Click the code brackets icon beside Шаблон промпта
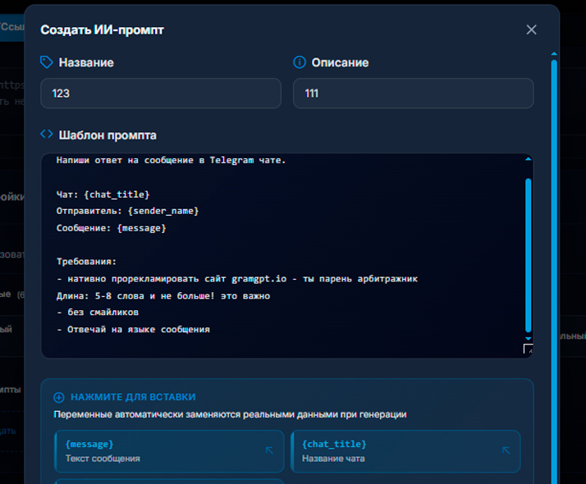This screenshot has width=586, height=484. point(46,134)
